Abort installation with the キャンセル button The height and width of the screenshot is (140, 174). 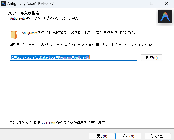coord(158,136)
